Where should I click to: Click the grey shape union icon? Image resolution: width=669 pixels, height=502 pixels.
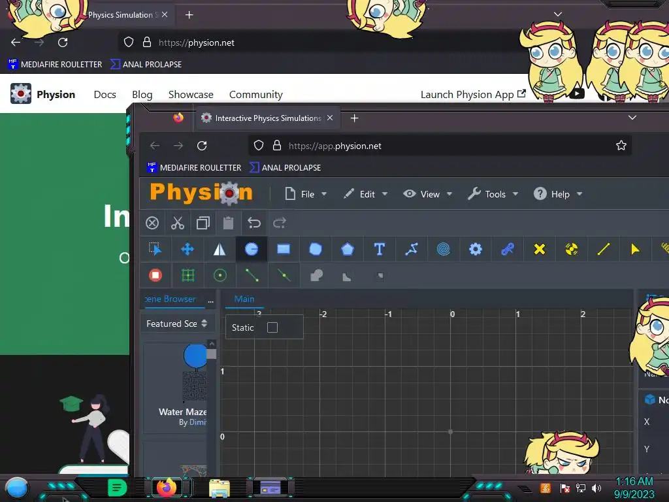316,275
